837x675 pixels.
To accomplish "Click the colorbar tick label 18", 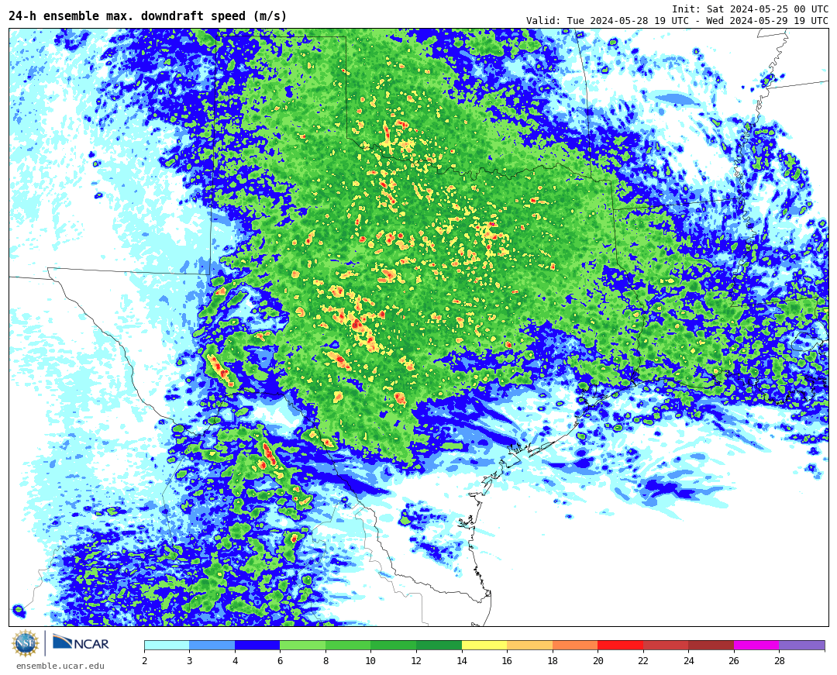I will coord(552,660).
